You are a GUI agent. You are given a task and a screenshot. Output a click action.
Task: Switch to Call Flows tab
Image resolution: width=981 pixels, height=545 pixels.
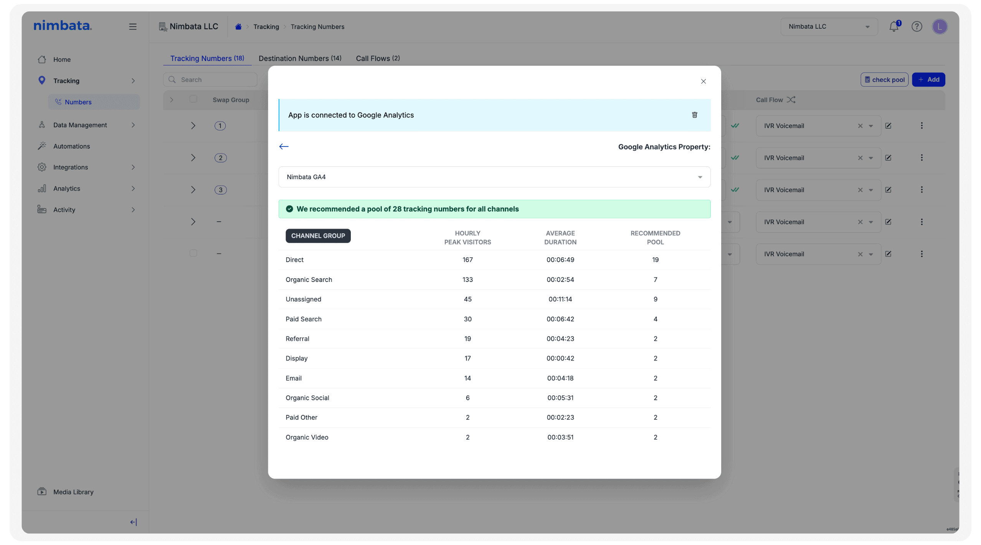pos(378,58)
